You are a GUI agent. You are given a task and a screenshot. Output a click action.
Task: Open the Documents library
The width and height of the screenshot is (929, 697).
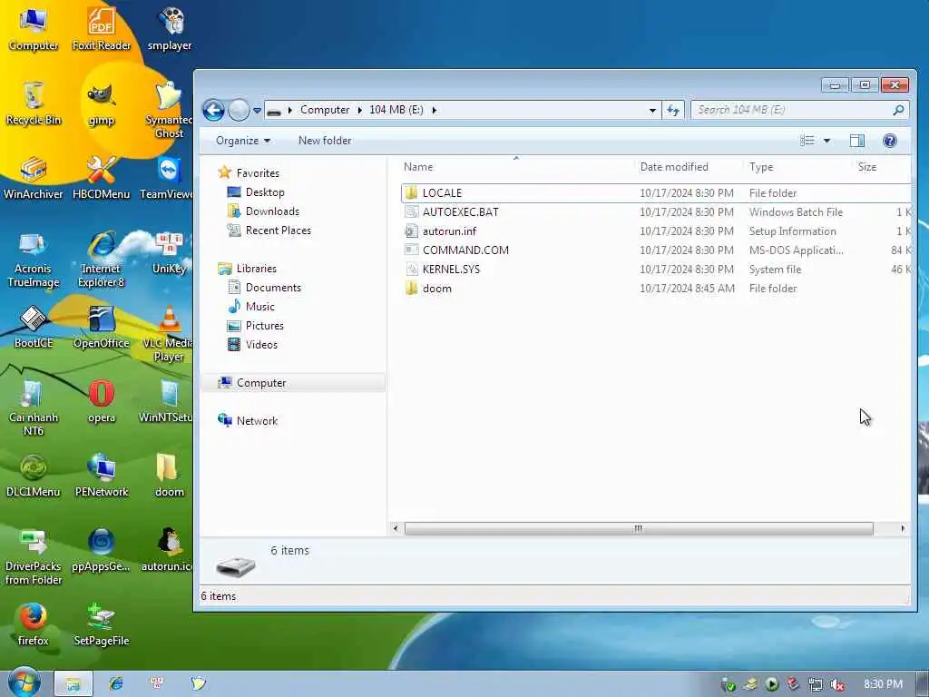[273, 288]
